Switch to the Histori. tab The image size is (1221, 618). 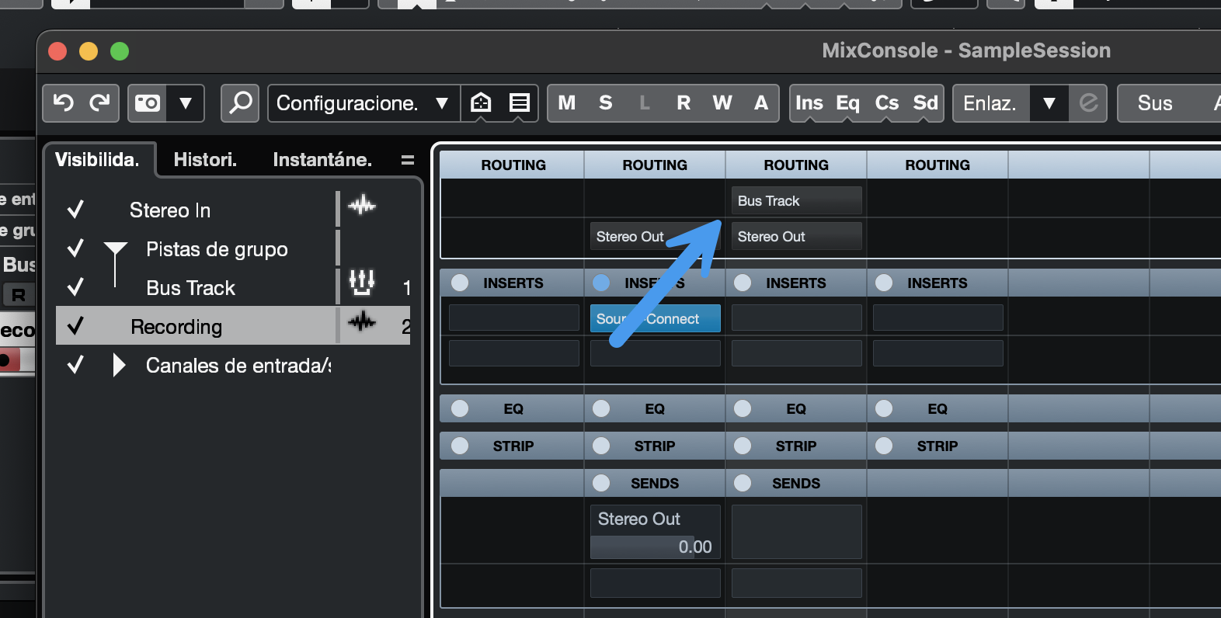pos(205,160)
